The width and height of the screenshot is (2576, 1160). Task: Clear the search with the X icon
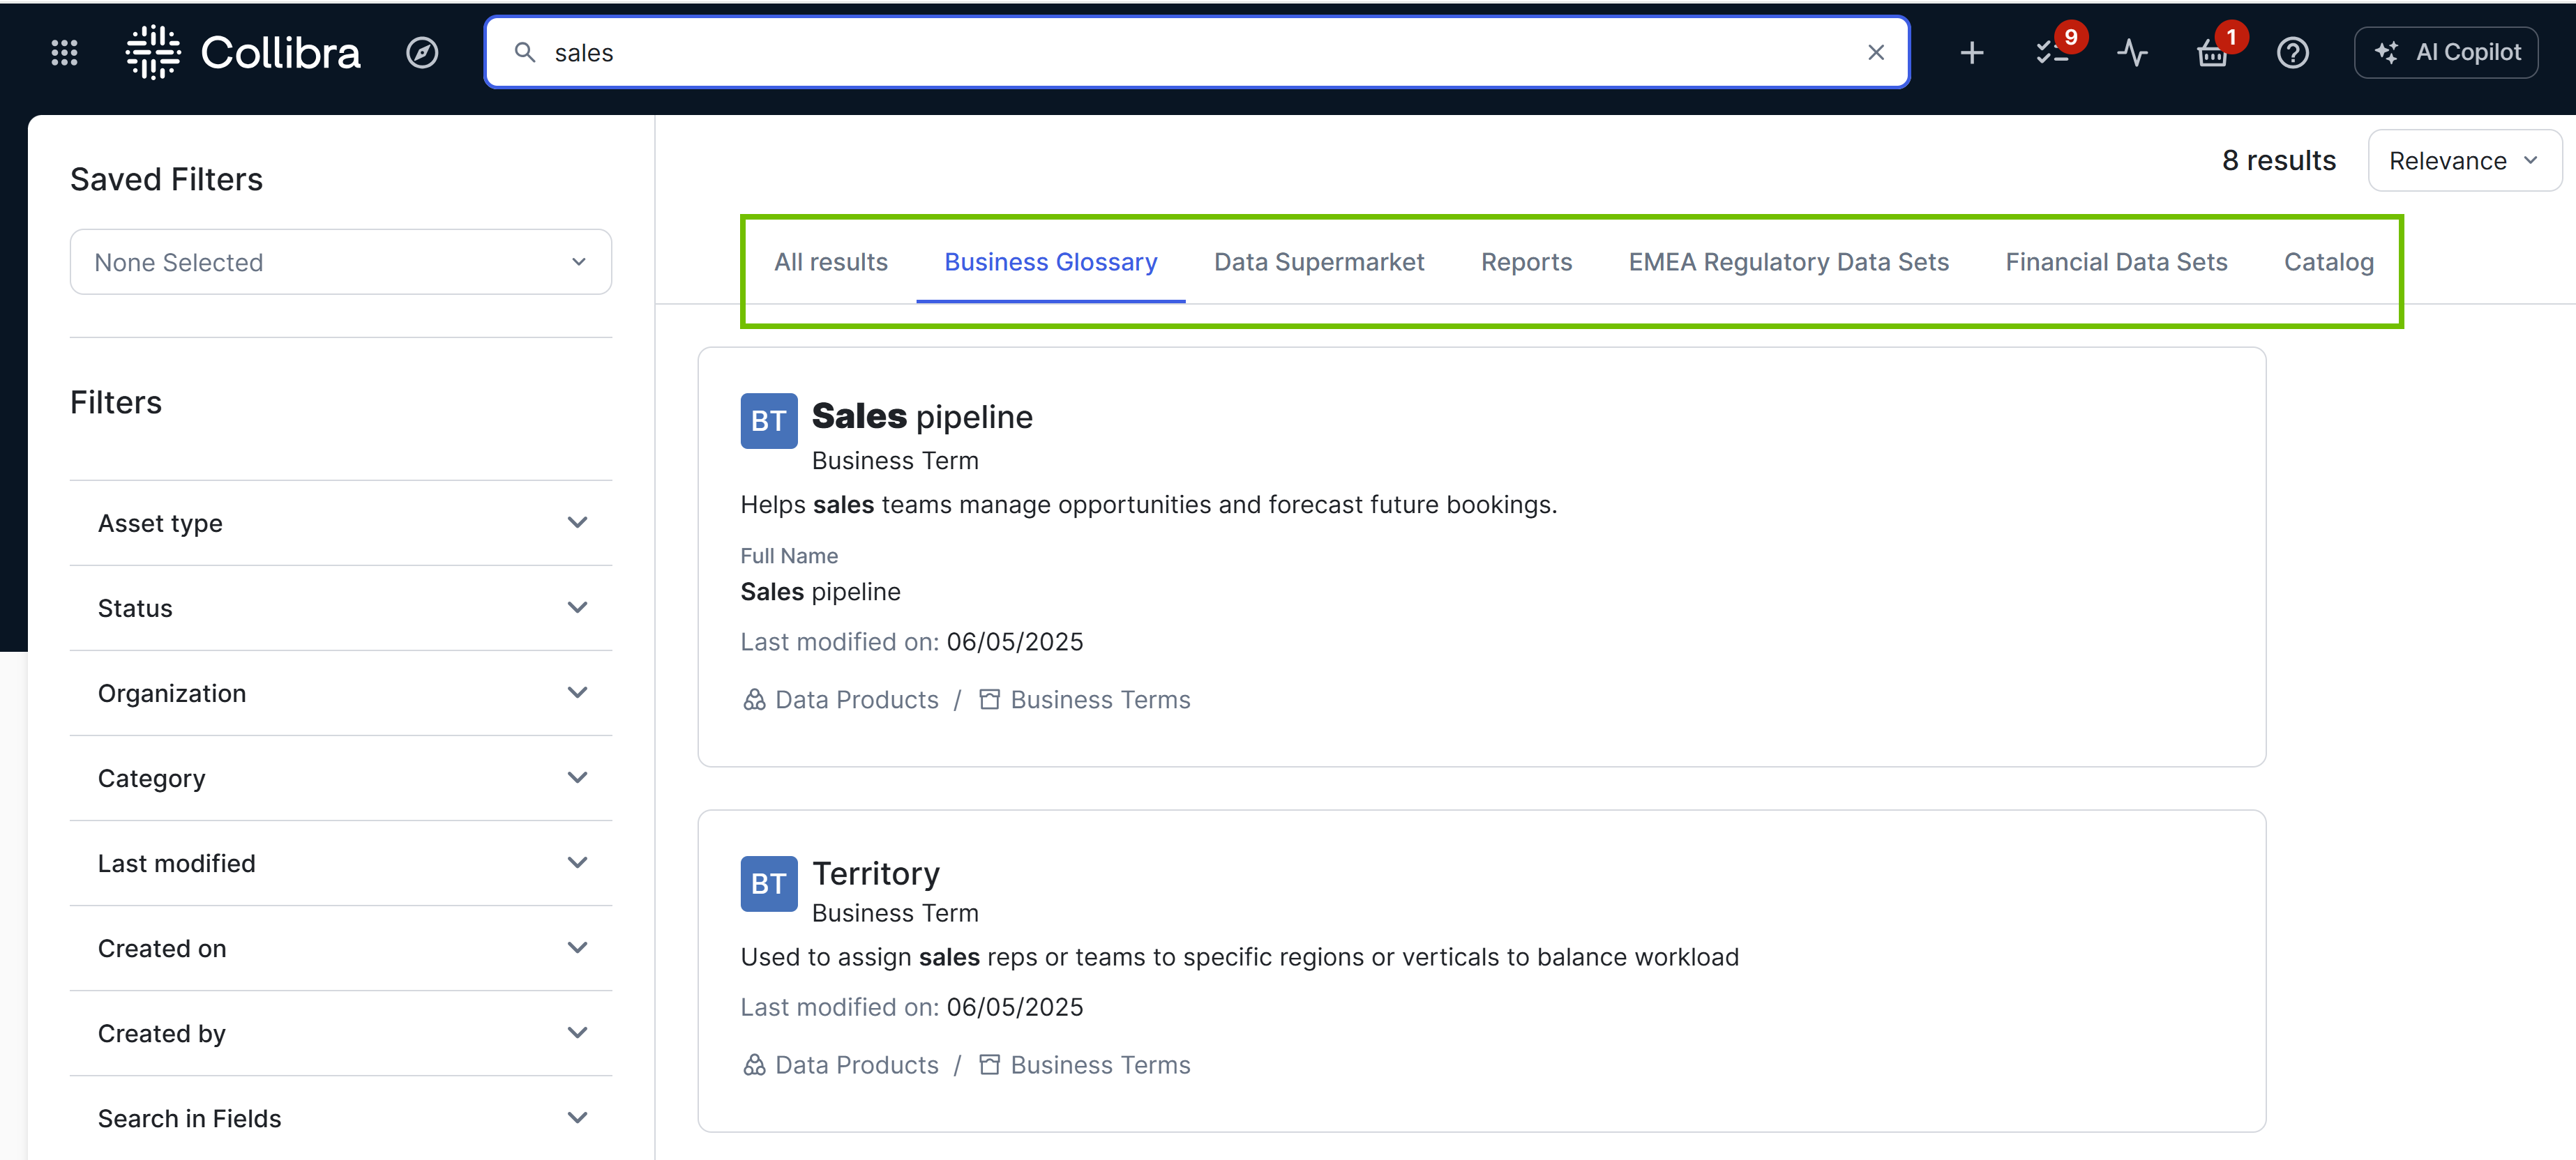click(x=1876, y=52)
